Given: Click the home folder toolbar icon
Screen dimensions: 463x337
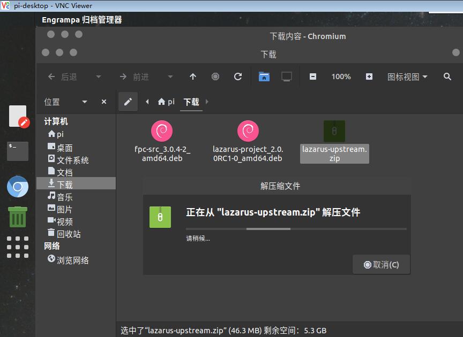Looking at the screenshot, I should pos(264,76).
